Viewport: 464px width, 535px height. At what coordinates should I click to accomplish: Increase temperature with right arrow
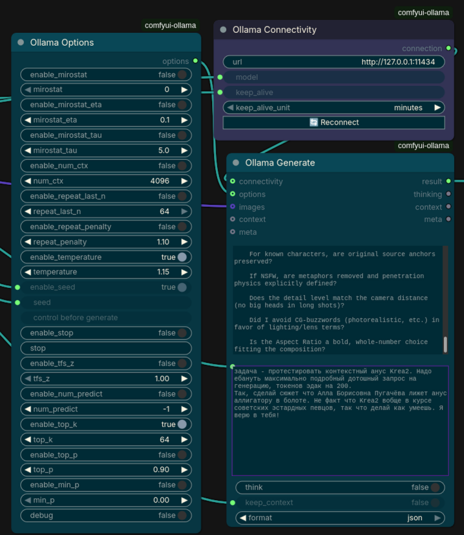[184, 272]
